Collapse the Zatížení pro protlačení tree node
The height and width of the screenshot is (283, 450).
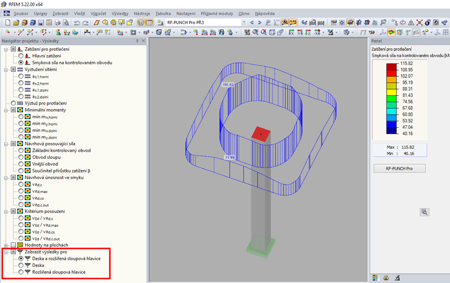(x=6, y=49)
